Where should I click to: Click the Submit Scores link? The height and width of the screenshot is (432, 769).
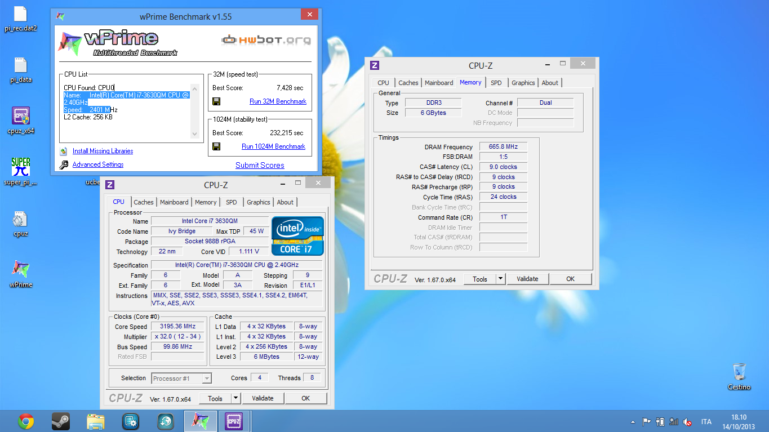(x=260, y=165)
